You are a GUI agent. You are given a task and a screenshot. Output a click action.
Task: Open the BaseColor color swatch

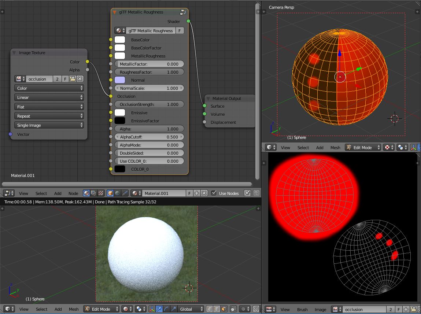(x=120, y=40)
